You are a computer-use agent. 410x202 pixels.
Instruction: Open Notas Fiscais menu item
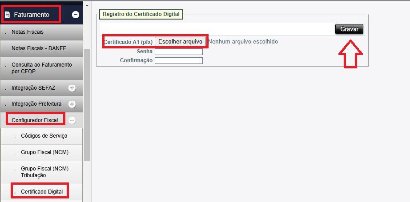click(x=28, y=32)
